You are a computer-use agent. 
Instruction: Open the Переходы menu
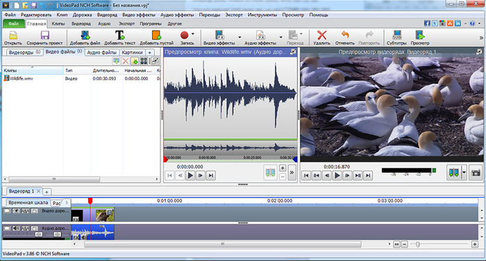(x=210, y=15)
